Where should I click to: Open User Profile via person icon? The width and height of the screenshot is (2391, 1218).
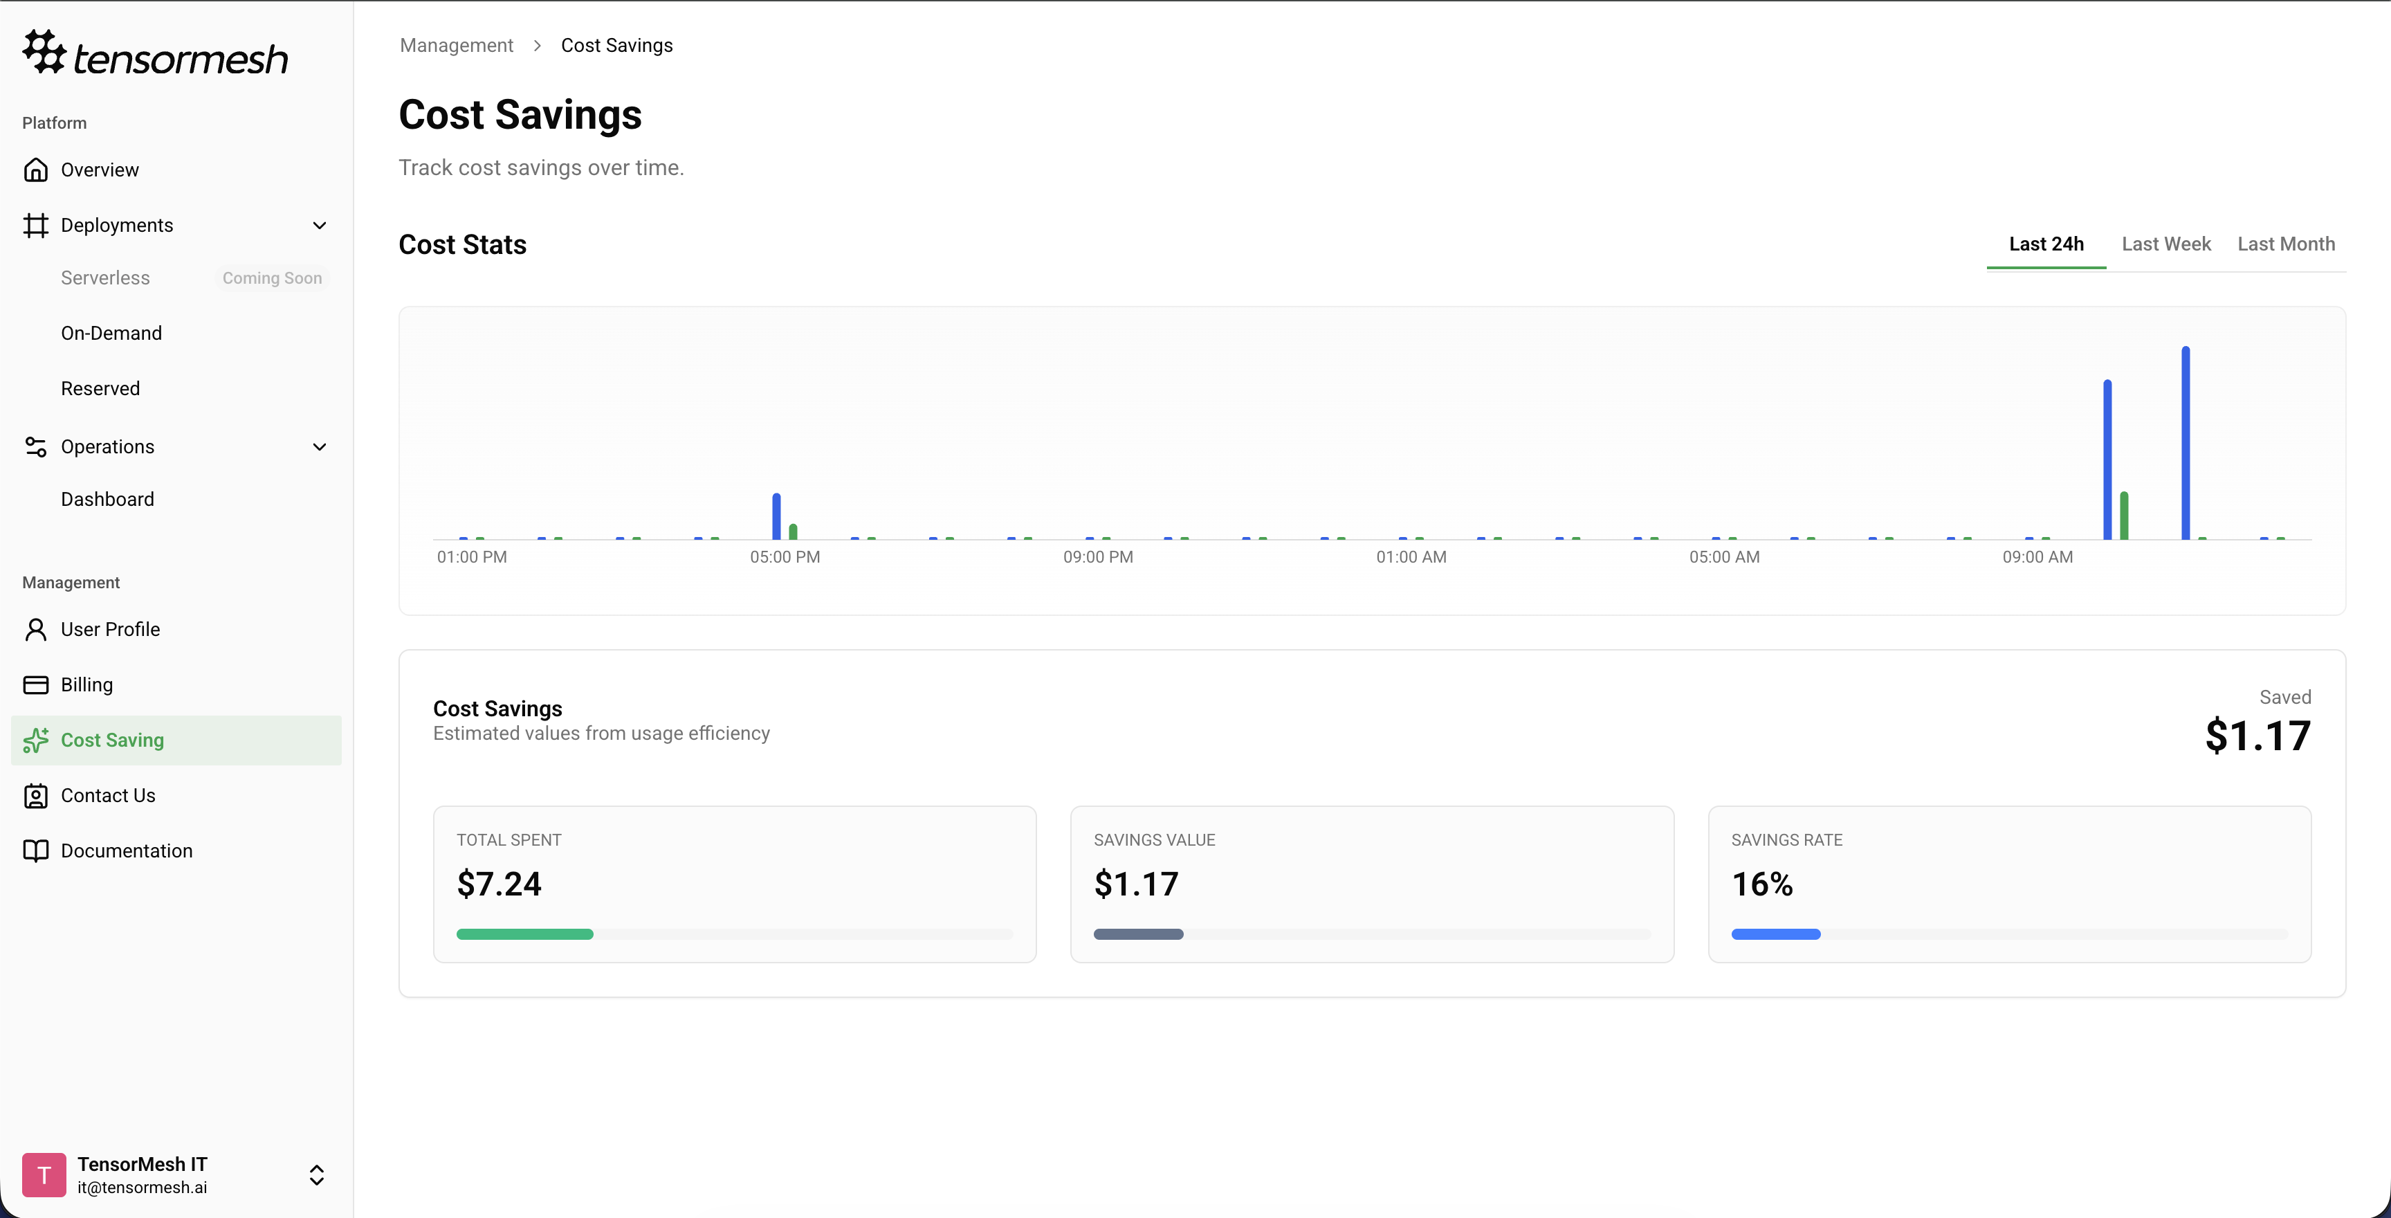35,630
